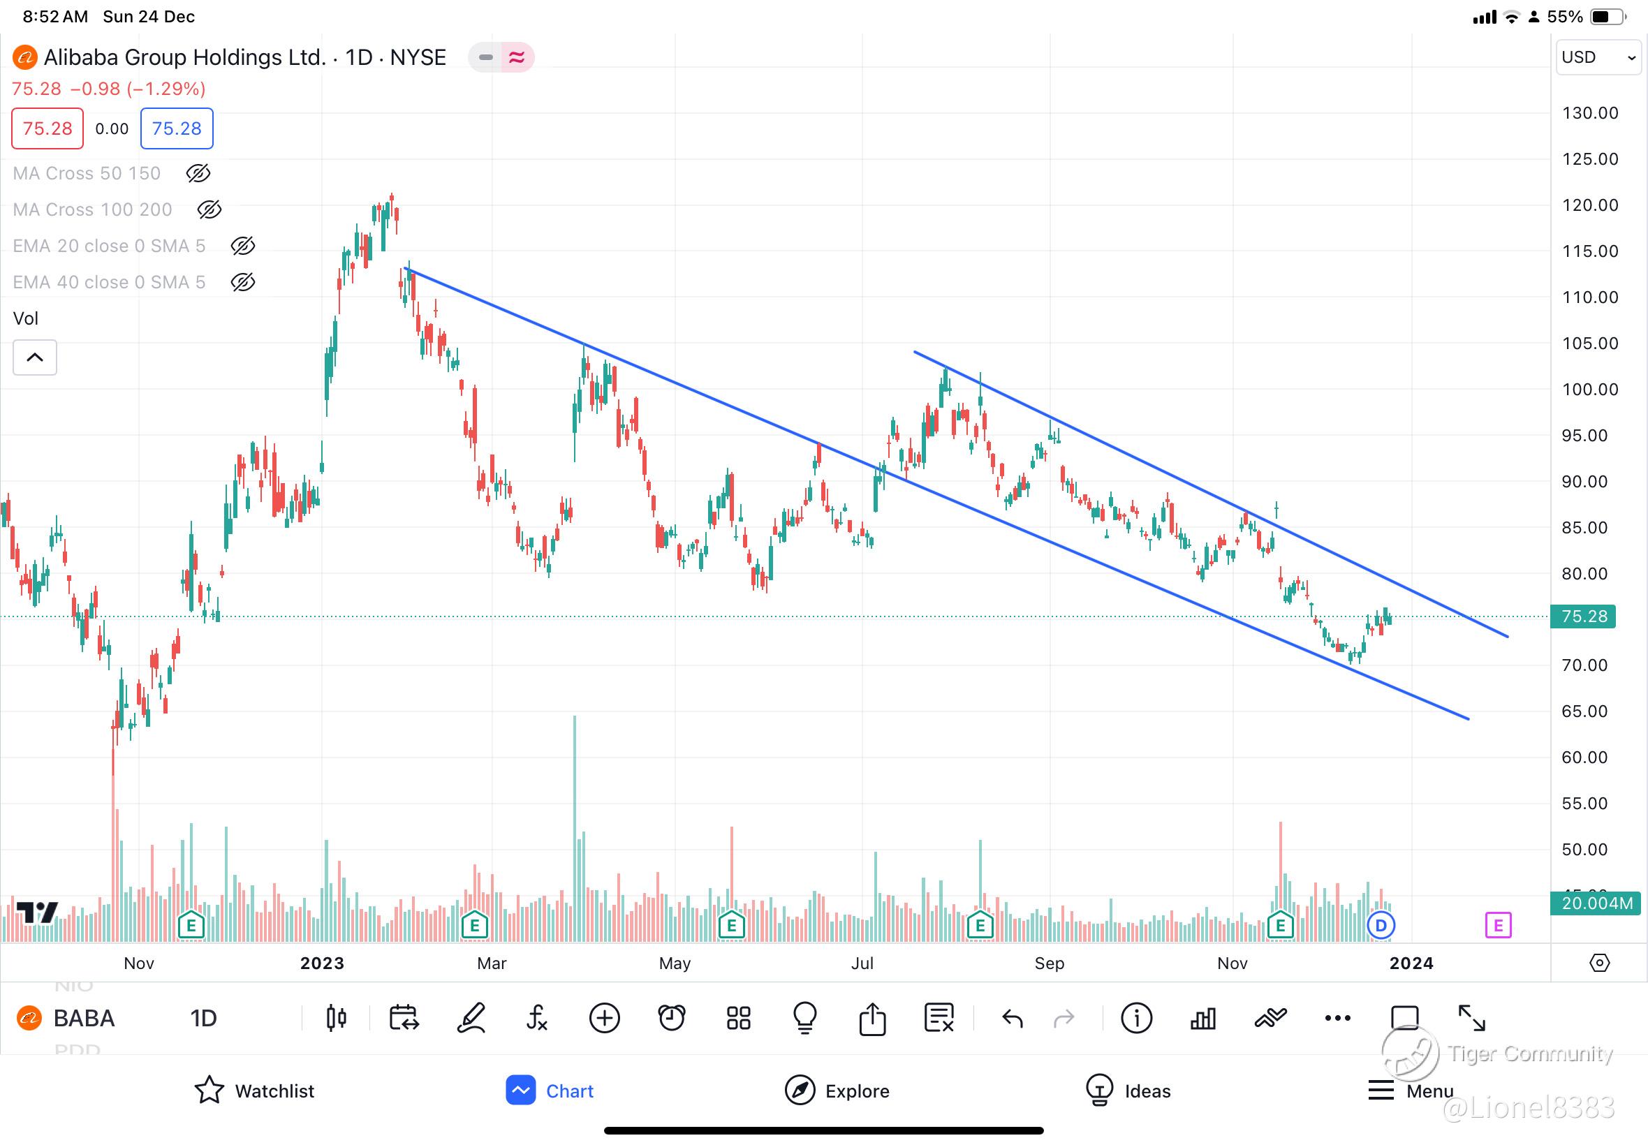Undo the last drawing action
The image size is (1648, 1145).
tap(1013, 1017)
